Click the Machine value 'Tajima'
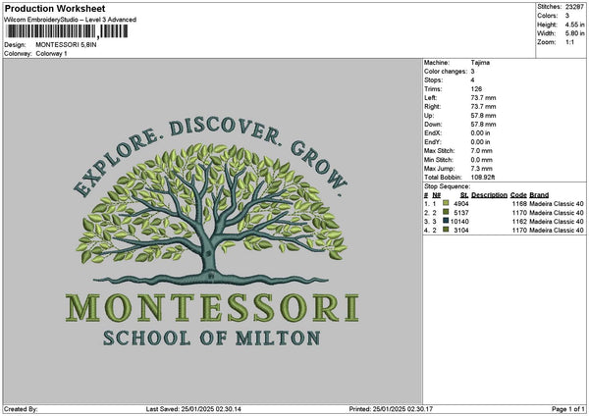This screenshot has width=589, height=416. pos(480,63)
